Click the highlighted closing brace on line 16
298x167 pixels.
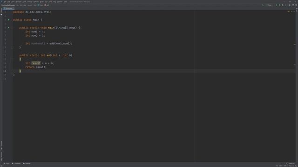pos(20,71)
